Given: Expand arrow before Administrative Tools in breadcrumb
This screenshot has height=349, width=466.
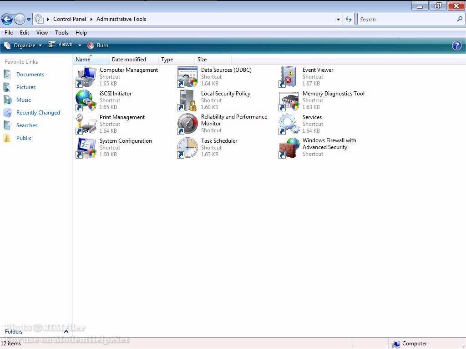Looking at the screenshot, I should [91, 19].
